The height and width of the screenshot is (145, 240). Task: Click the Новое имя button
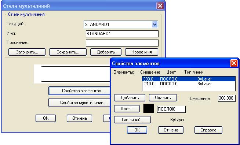[x=142, y=52]
